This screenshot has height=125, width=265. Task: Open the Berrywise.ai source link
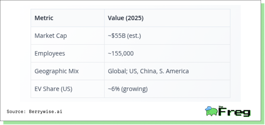pos(46,111)
